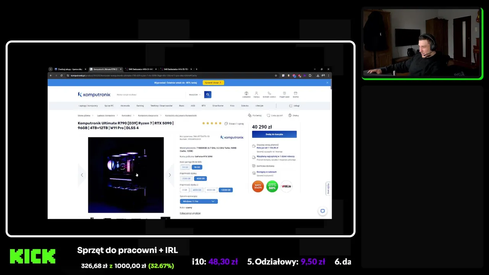Click Dostępny w salonach link
489x275 pixels.
[x=267, y=172]
